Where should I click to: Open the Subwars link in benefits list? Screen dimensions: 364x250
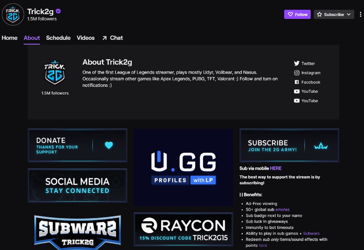pos(311,234)
